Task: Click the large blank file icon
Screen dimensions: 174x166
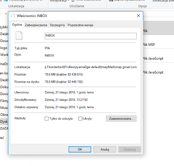Action: tap(19, 35)
